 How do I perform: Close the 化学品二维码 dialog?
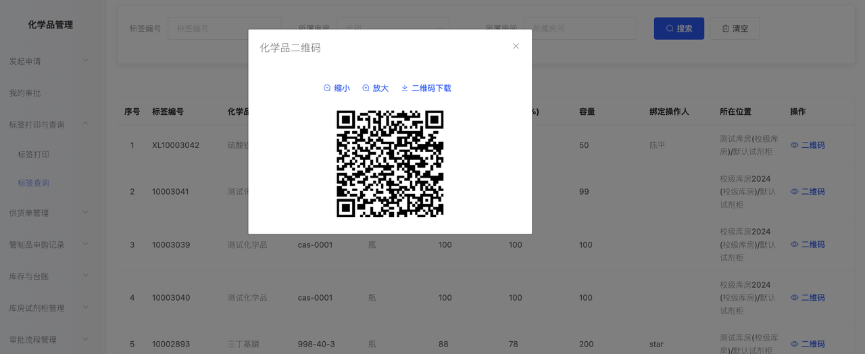click(516, 46)
